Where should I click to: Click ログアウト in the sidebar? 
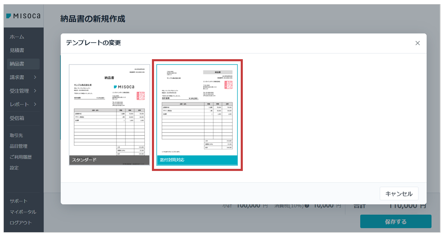[21, 223]
